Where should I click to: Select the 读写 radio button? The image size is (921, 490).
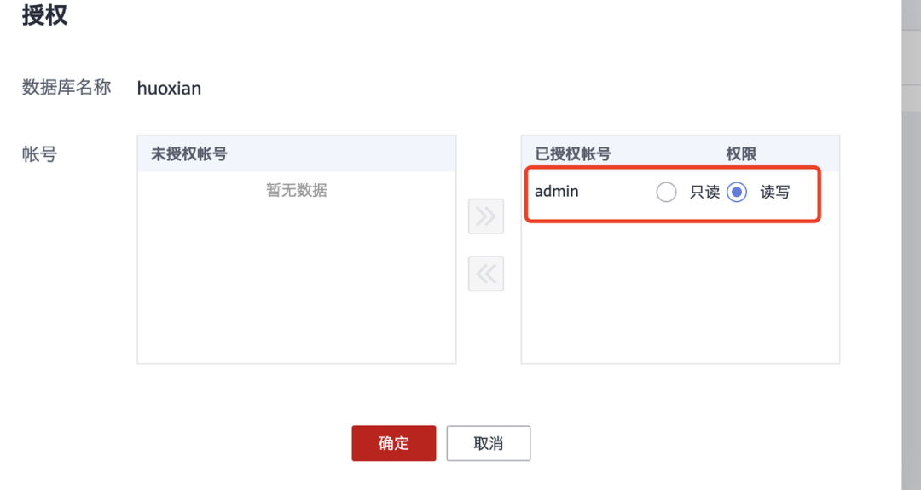[737, 193]
